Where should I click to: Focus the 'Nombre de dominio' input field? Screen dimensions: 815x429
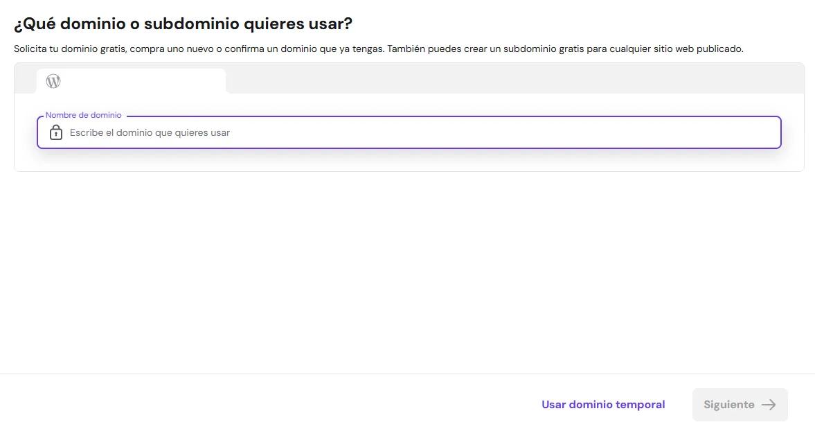tap(409, 132)
